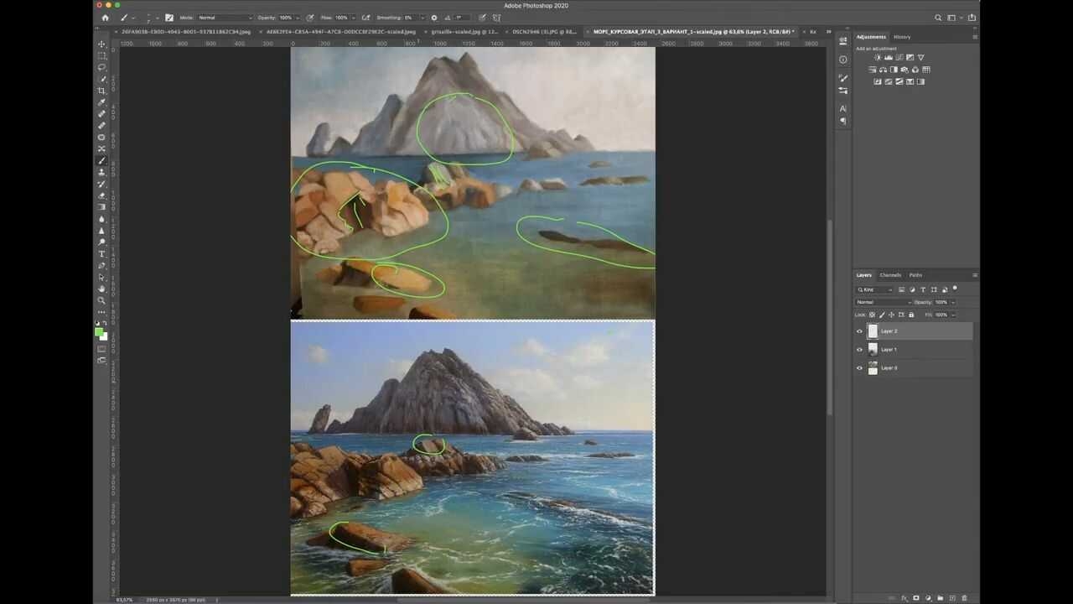Add Curves adjustment

tap(899, 58)
